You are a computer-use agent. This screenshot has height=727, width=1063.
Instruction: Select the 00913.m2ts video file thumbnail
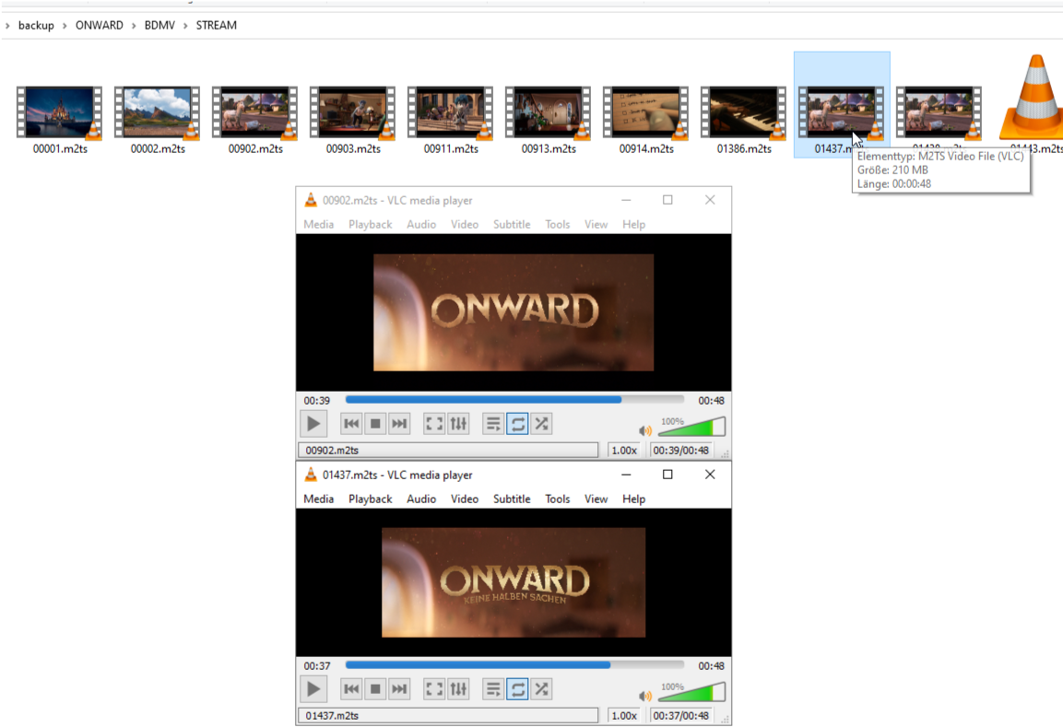point(548,112)
